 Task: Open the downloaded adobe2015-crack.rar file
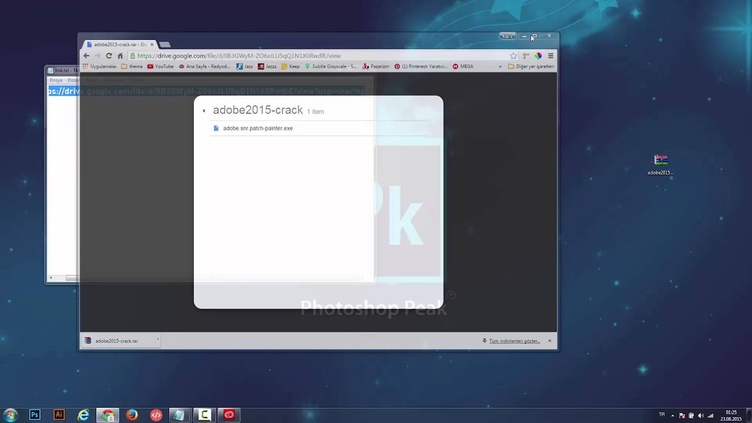(116, 341)
